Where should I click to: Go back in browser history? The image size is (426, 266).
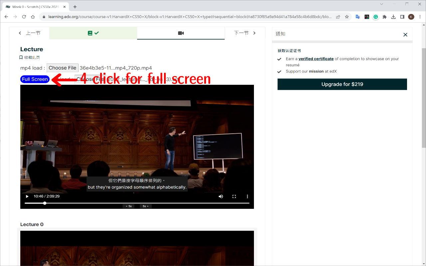click(6, 17)
